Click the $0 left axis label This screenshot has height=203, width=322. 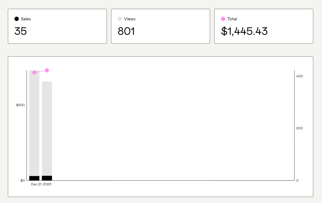tap(23, 180)
